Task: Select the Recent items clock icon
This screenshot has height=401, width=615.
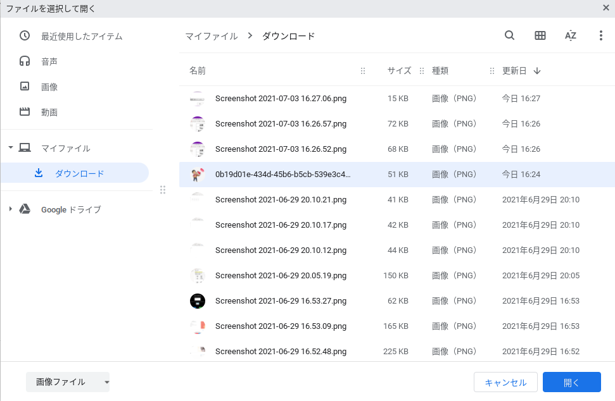Action: click(25, 36)
